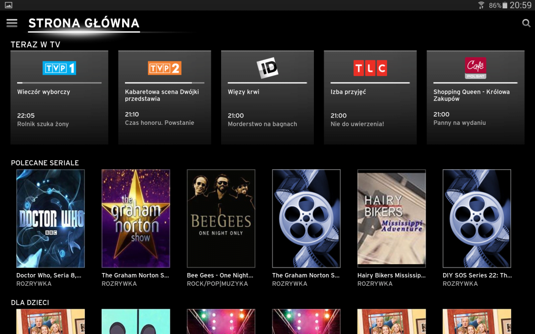
Task: Open the Izba przyjęć programme title
Action: click(x=348, y=92)
